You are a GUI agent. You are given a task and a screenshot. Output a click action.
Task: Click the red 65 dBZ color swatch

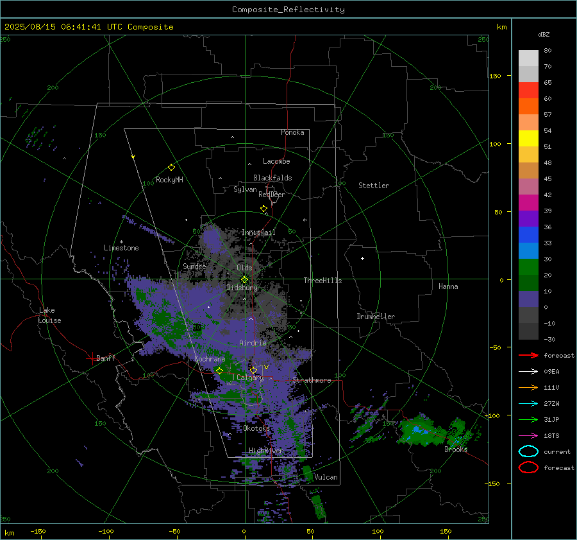click(x=528, y=90)
